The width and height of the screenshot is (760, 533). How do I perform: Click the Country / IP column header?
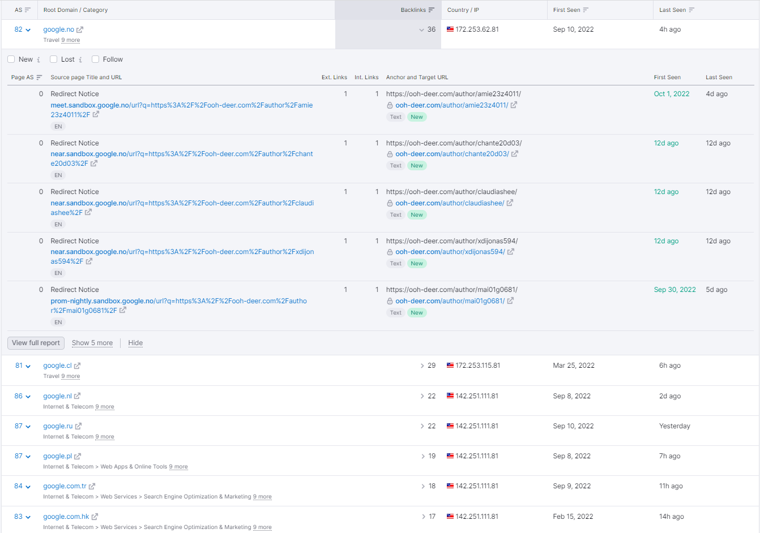(463, 10)
